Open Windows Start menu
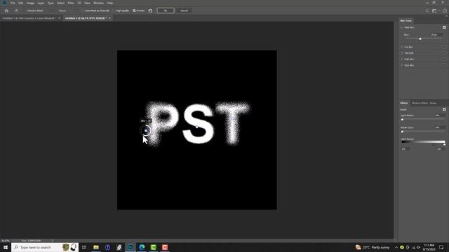449x252 pixels. 6,247
